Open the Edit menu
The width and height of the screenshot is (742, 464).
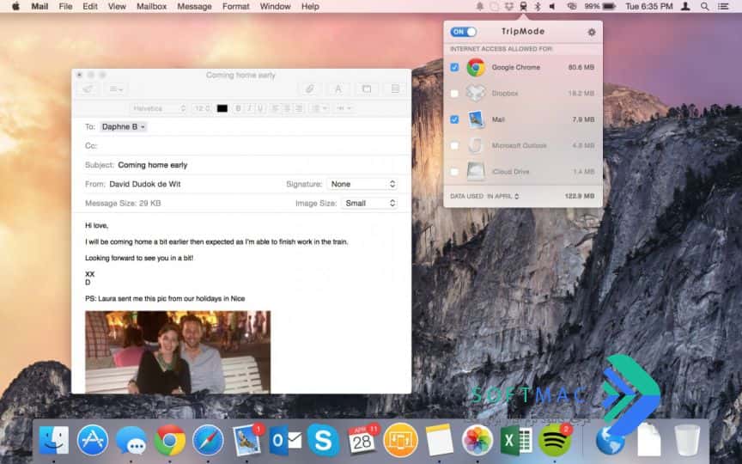pyautogui.click(x=90, y=6)
